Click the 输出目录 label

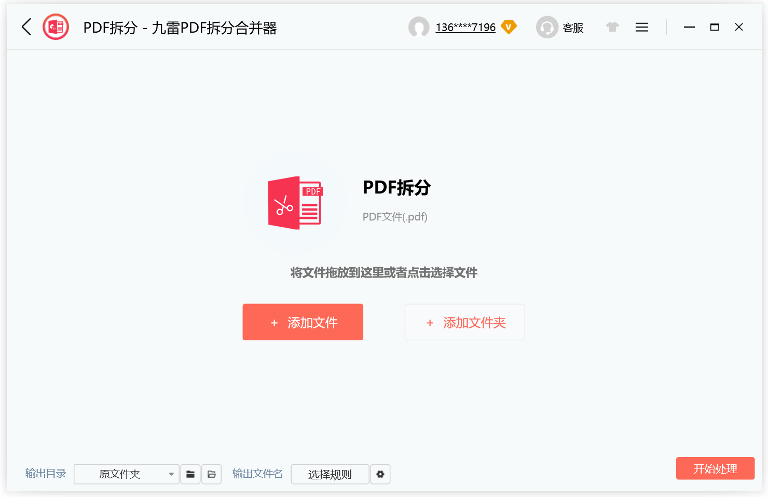(x=46, y=473)
